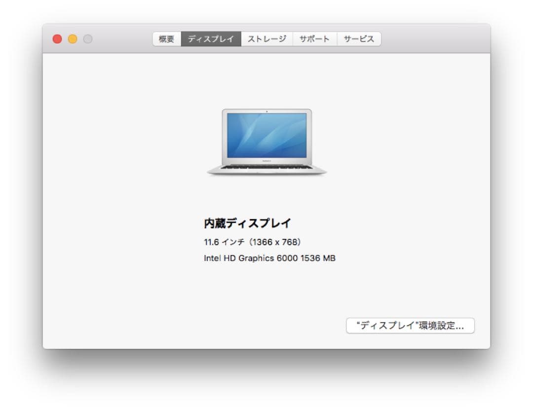Click the 内蔵ディスプレイ heading text
533x410 pixels.
point(247,223)
